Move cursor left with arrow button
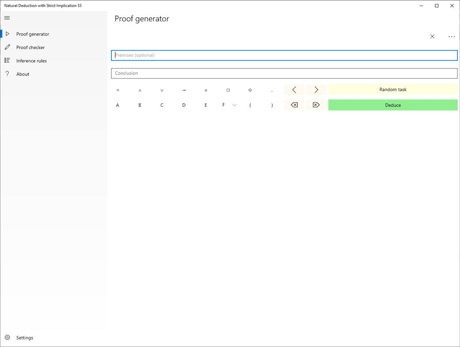 tap(294, 90)
